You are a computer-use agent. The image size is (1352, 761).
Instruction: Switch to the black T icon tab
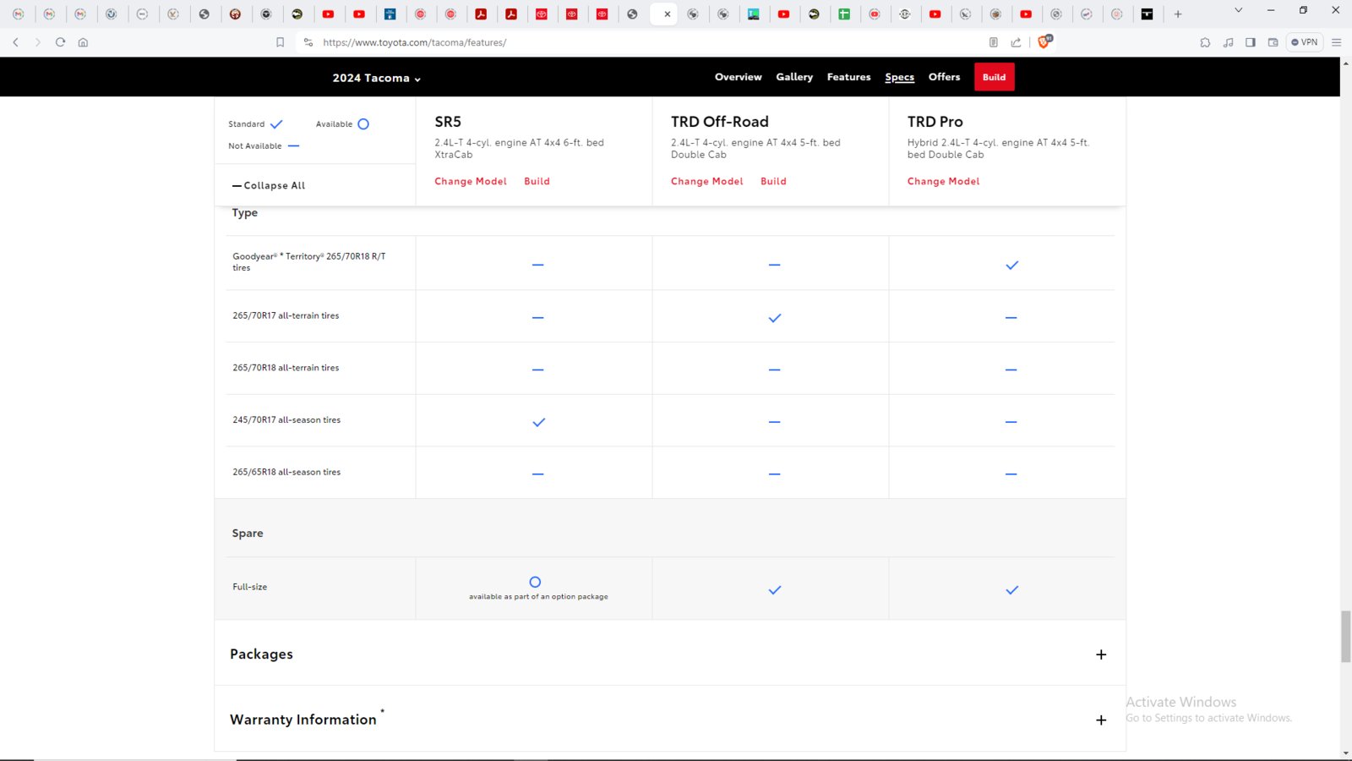1147,14
